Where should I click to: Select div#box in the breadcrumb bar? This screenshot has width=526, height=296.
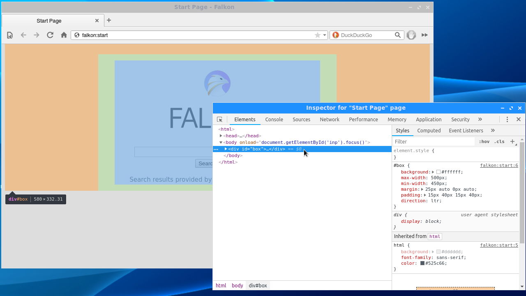click(x=258, y=286)
